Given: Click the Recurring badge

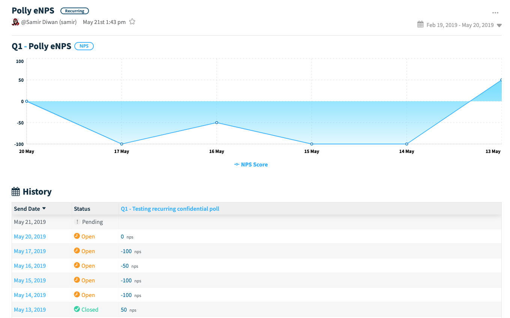Looking at the screenshot, I should (x=75, y=11).
